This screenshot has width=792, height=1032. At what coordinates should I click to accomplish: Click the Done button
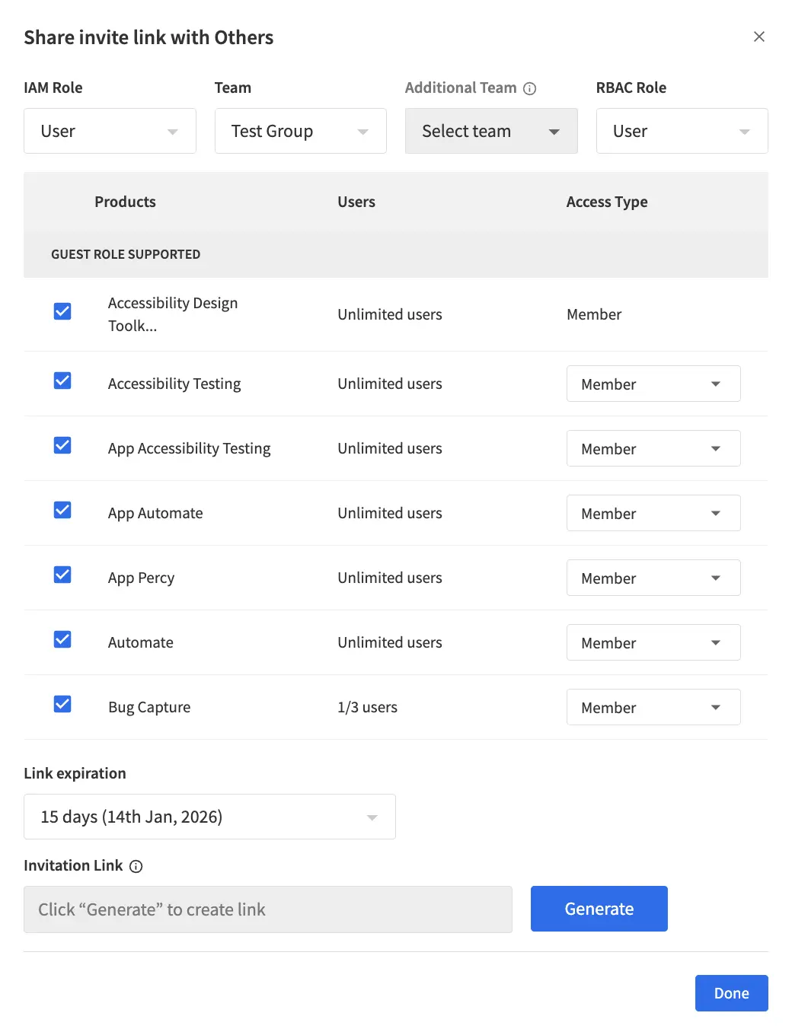730,993
